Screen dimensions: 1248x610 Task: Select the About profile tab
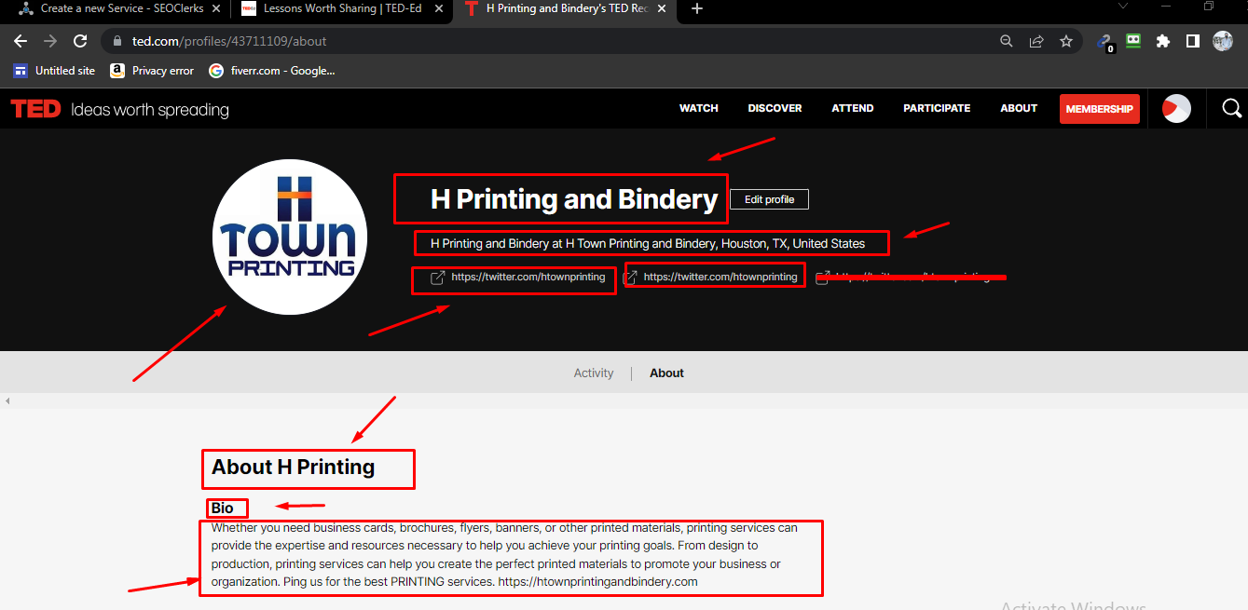pyautogui.click(x=666, y=373)
